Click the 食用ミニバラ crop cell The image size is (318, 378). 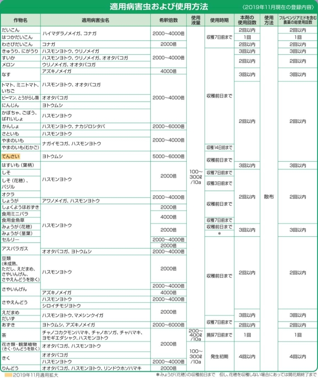pos(20,214)
